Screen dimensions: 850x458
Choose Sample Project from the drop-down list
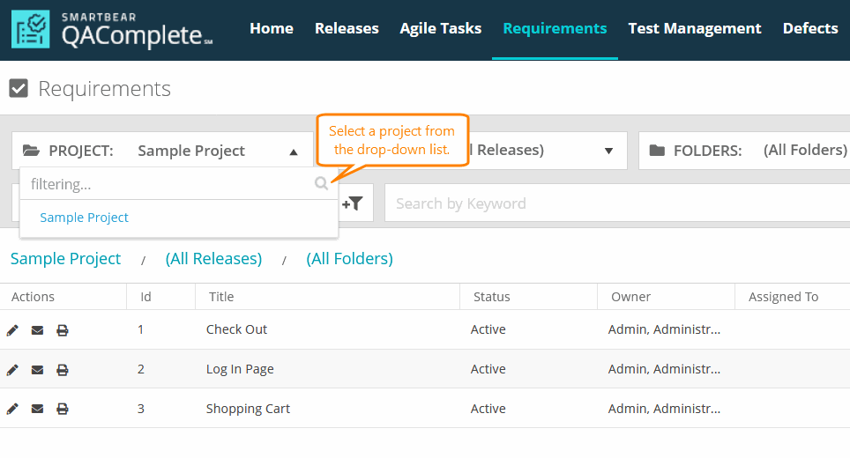85,218
